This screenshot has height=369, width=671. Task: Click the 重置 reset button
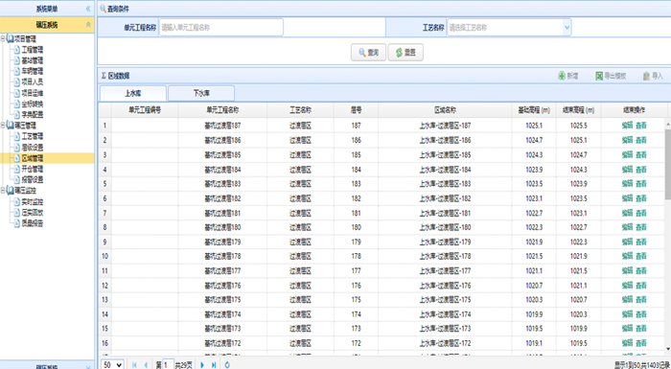(405, 52)
